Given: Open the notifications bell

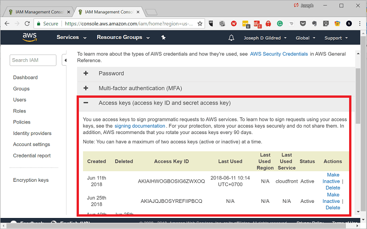Looking at the screenshot, I should pyautogui.click(x=231, y=38).
